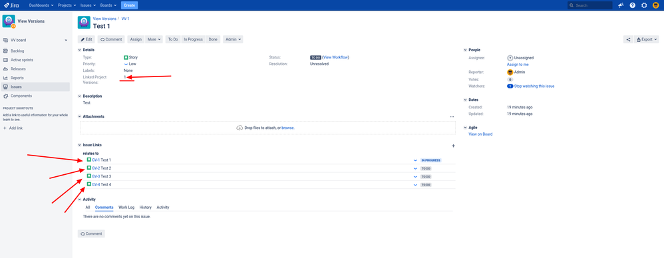Open the Export dropdown
The image size is (664, 258).
647,39
